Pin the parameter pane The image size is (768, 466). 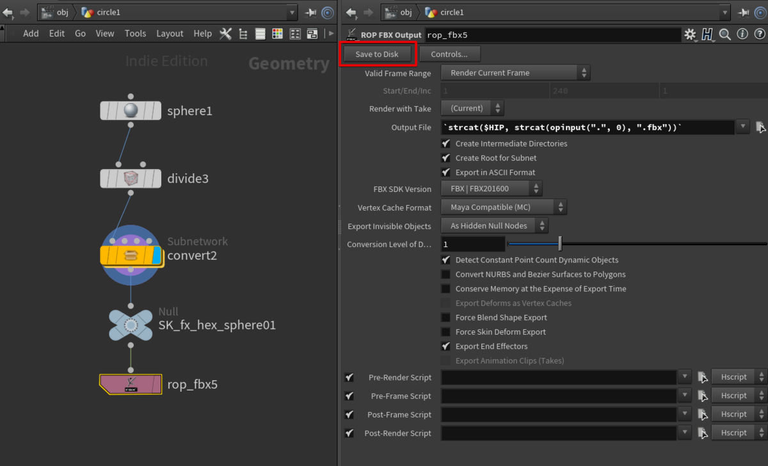(x=743, y=12)
